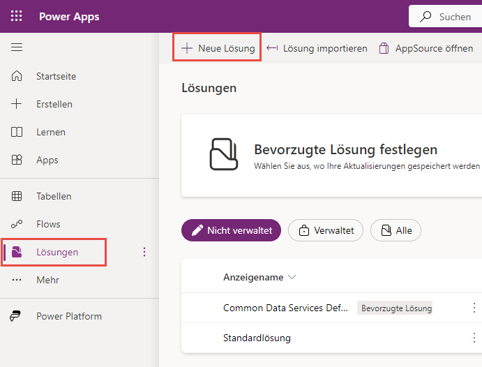Click Lösung importieren button
This screenshot has height=367, width=482.
[x=317, y=48]
